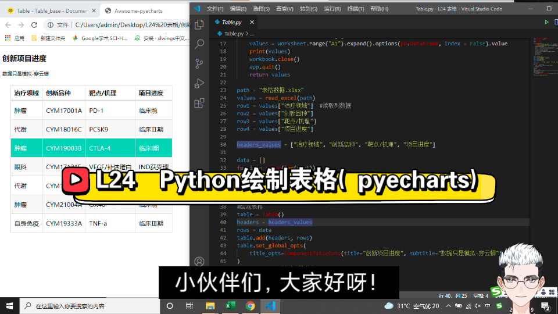Close the Table.py editor tab
This screenshot has height=314, width=558.
coord(252,22)
